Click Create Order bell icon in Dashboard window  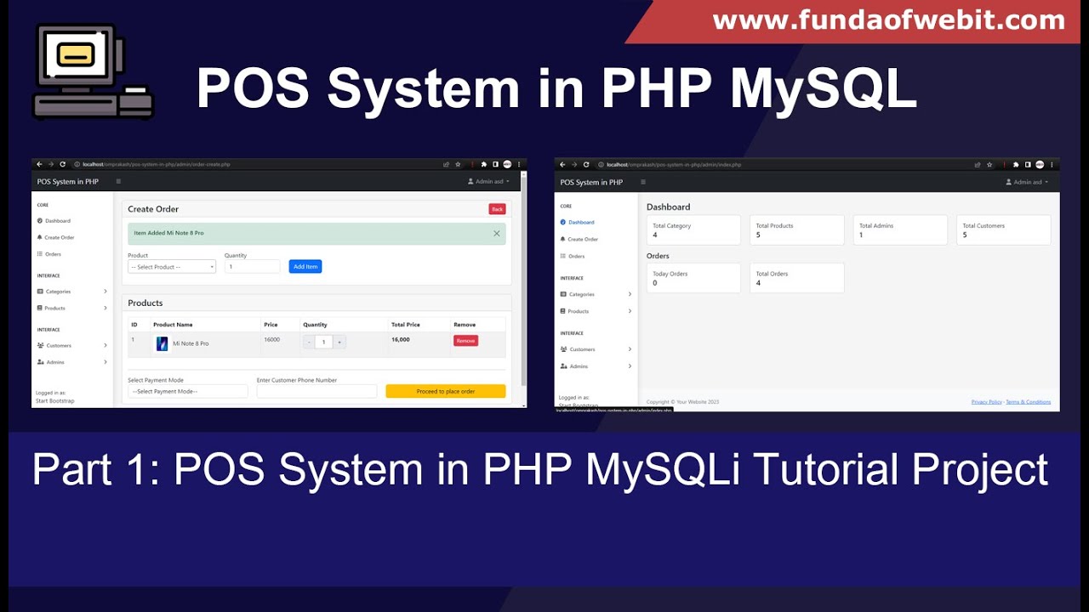(x=563, y=240)
